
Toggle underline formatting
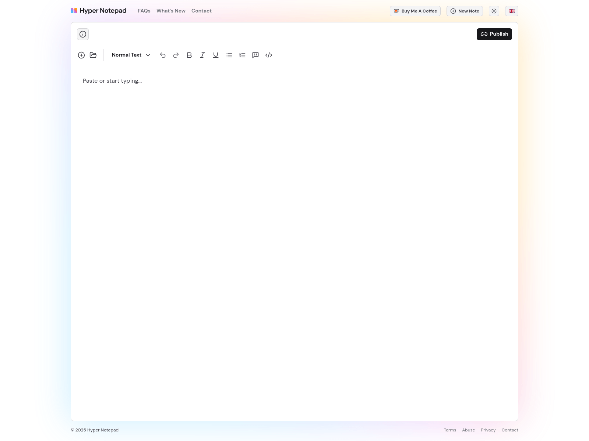(x=215, y=55)
